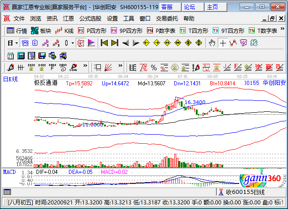288x209 pixels.
Task: Open the 板块 sector view
Action: (x=41, y=31)
